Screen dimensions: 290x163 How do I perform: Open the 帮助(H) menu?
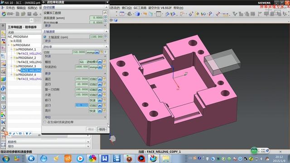(179, 8)
